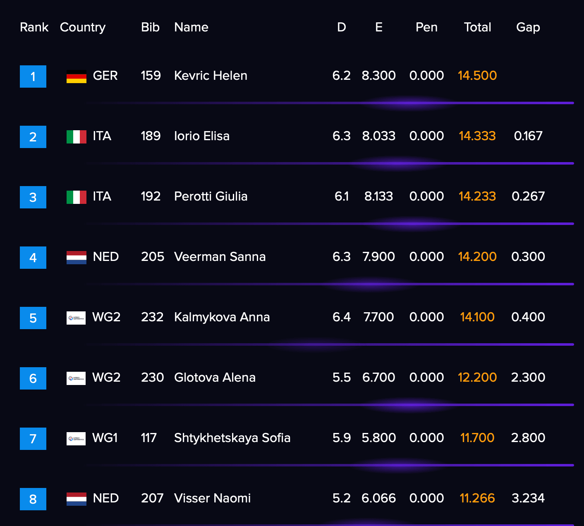Click Italy flag next to bib 189
Screen dimensions: 584x526
[x=77, y=137]
